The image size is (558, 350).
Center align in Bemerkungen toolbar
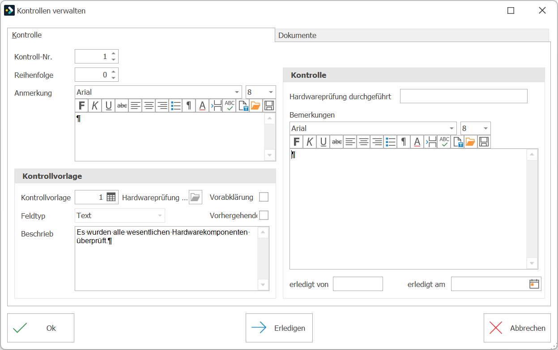pos(363,142)
